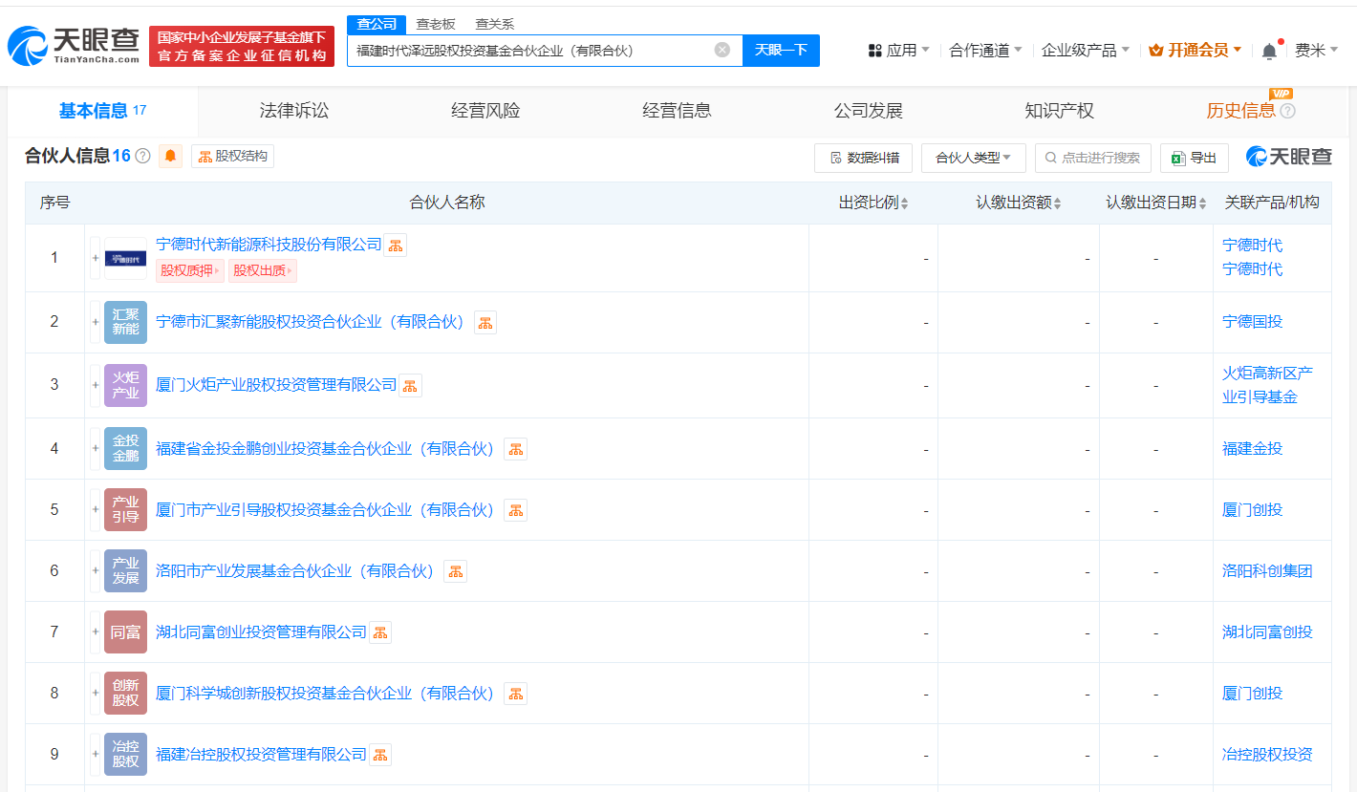Switch to the 法律诉讼 tab

pos(293,111)
